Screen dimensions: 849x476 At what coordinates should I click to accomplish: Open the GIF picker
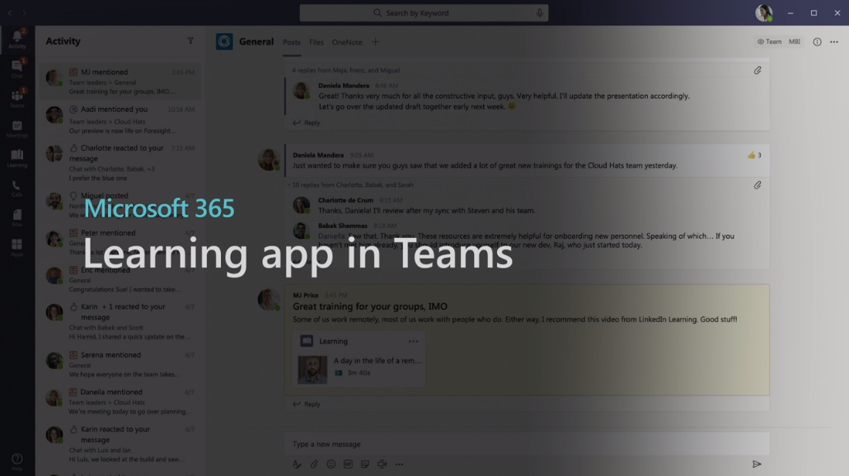coord(348,464)
